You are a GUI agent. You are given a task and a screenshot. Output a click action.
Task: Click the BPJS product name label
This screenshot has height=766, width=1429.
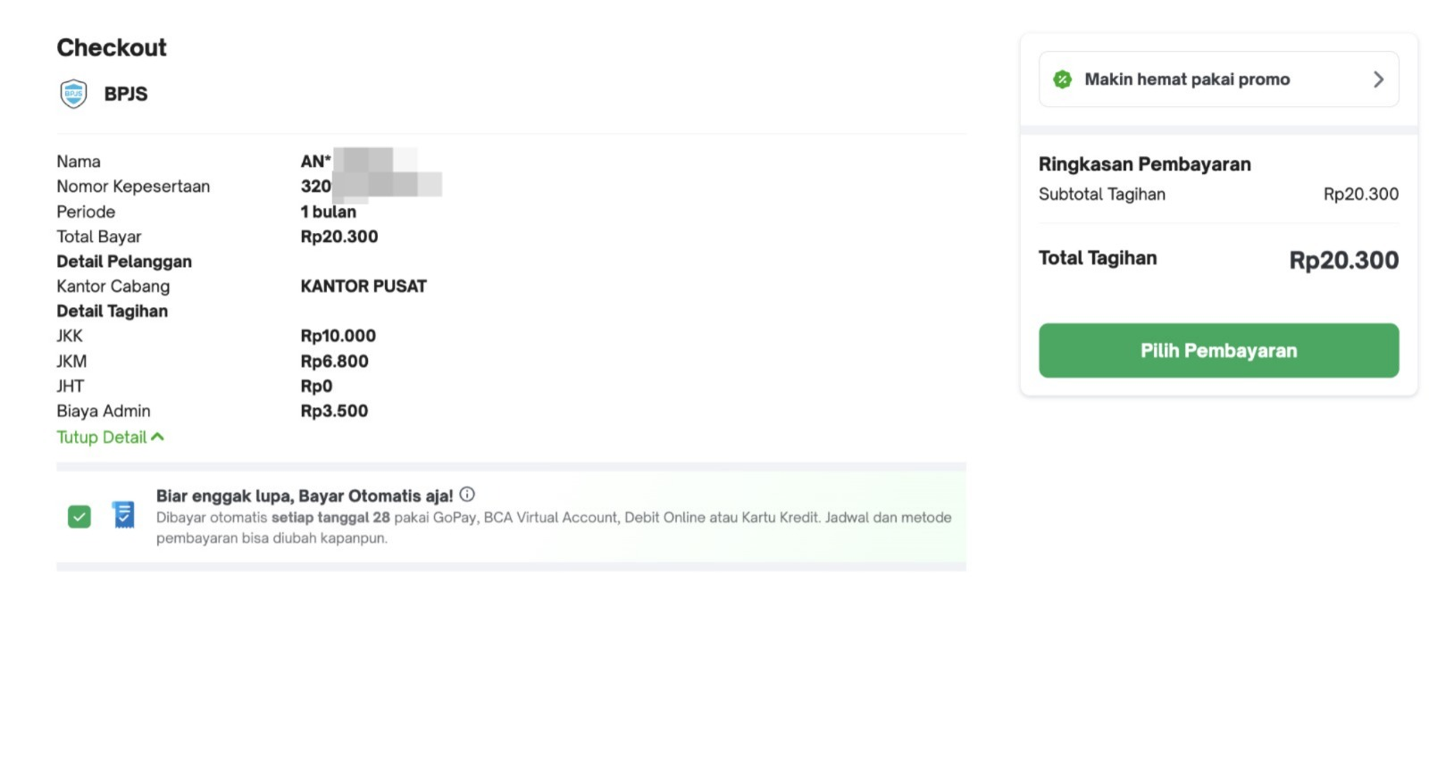tap(126, 94)
